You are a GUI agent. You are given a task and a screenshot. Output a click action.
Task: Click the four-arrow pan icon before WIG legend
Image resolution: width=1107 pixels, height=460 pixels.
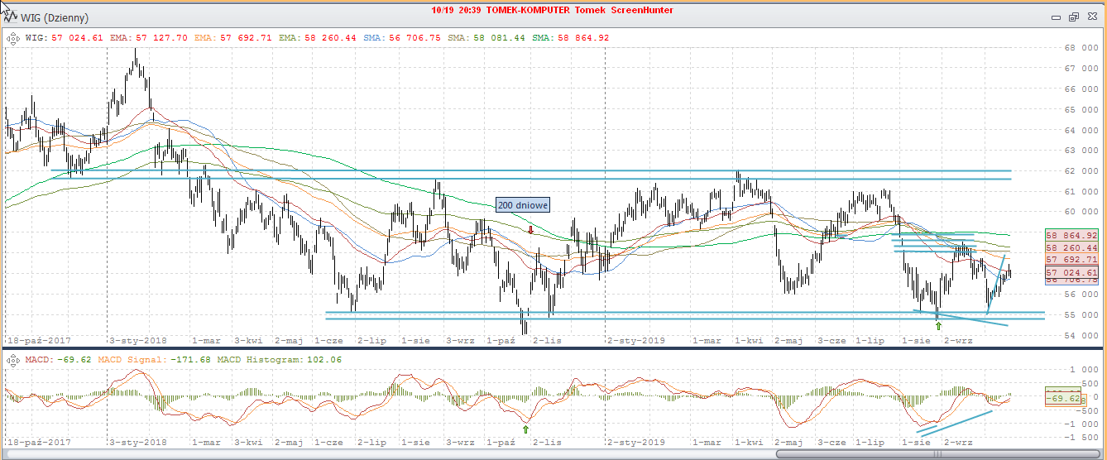tap(13, 37)
